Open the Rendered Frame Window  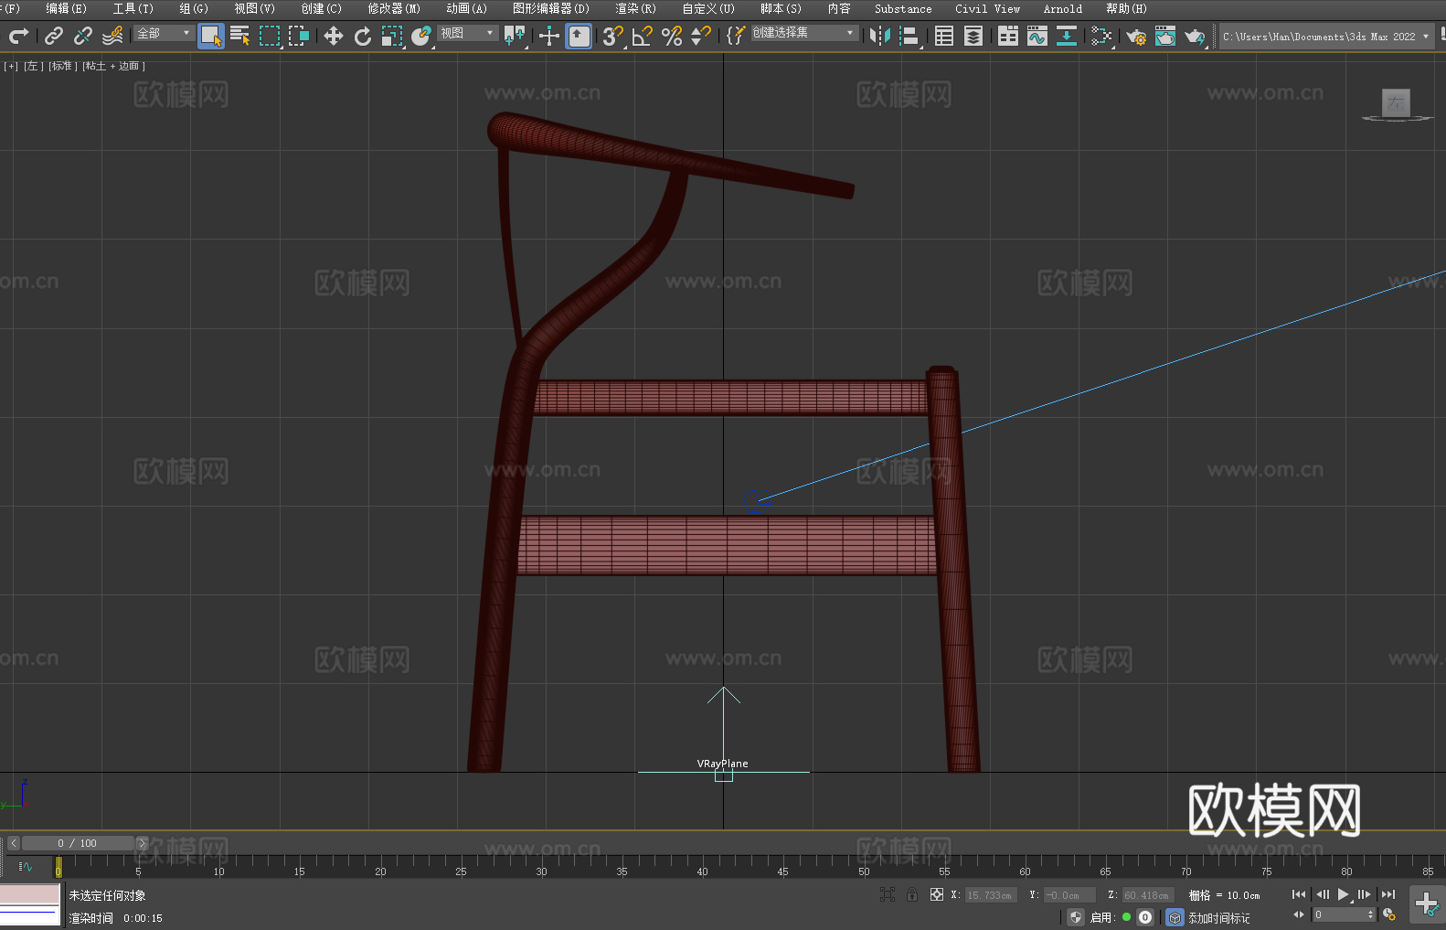click(1165, 36)
